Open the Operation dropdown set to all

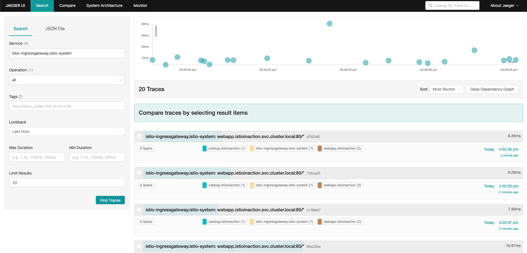pos(67,80)
